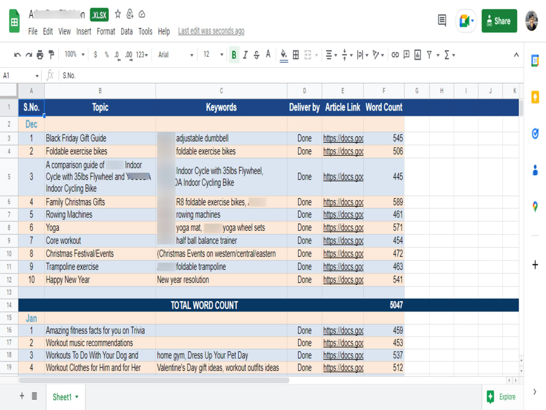Open the Data menu
The width and height of the screenshot is (546, 410).
(127, 31)
